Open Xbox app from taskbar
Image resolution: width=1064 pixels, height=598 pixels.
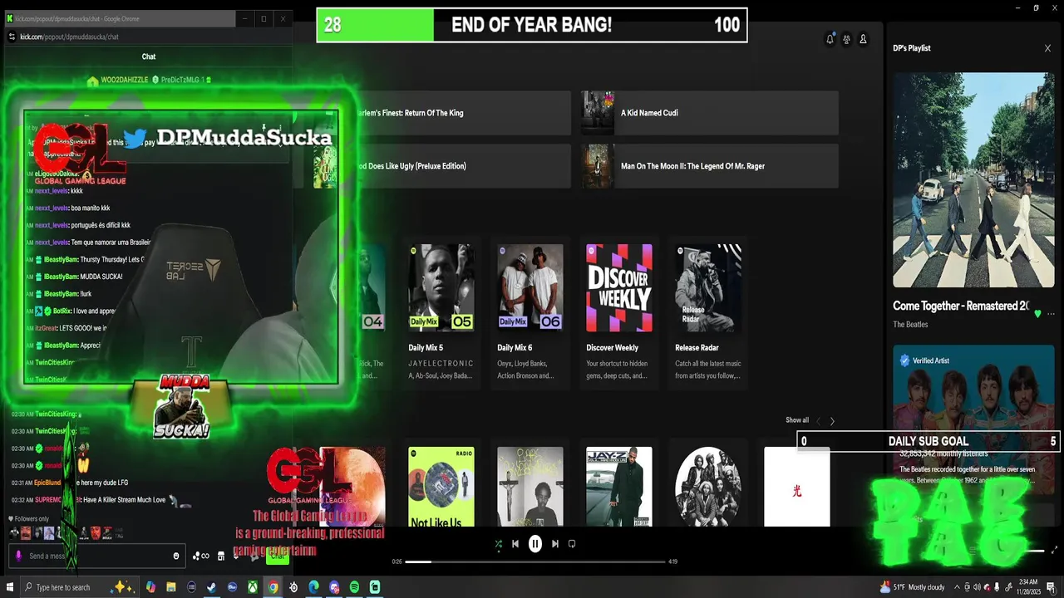(252, 587)
